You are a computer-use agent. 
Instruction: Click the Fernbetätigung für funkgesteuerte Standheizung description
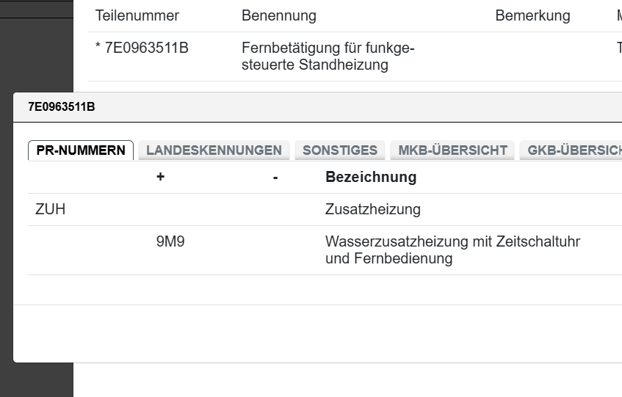pos(328,57)
